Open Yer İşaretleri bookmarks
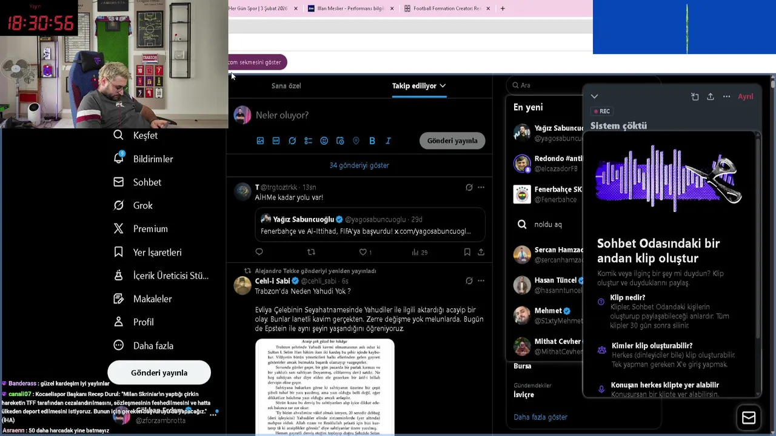This screenshot has height=436, width=776. 147,252
